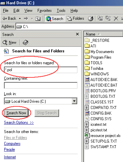Select the resource project.xls file

[x=103, y=136]
